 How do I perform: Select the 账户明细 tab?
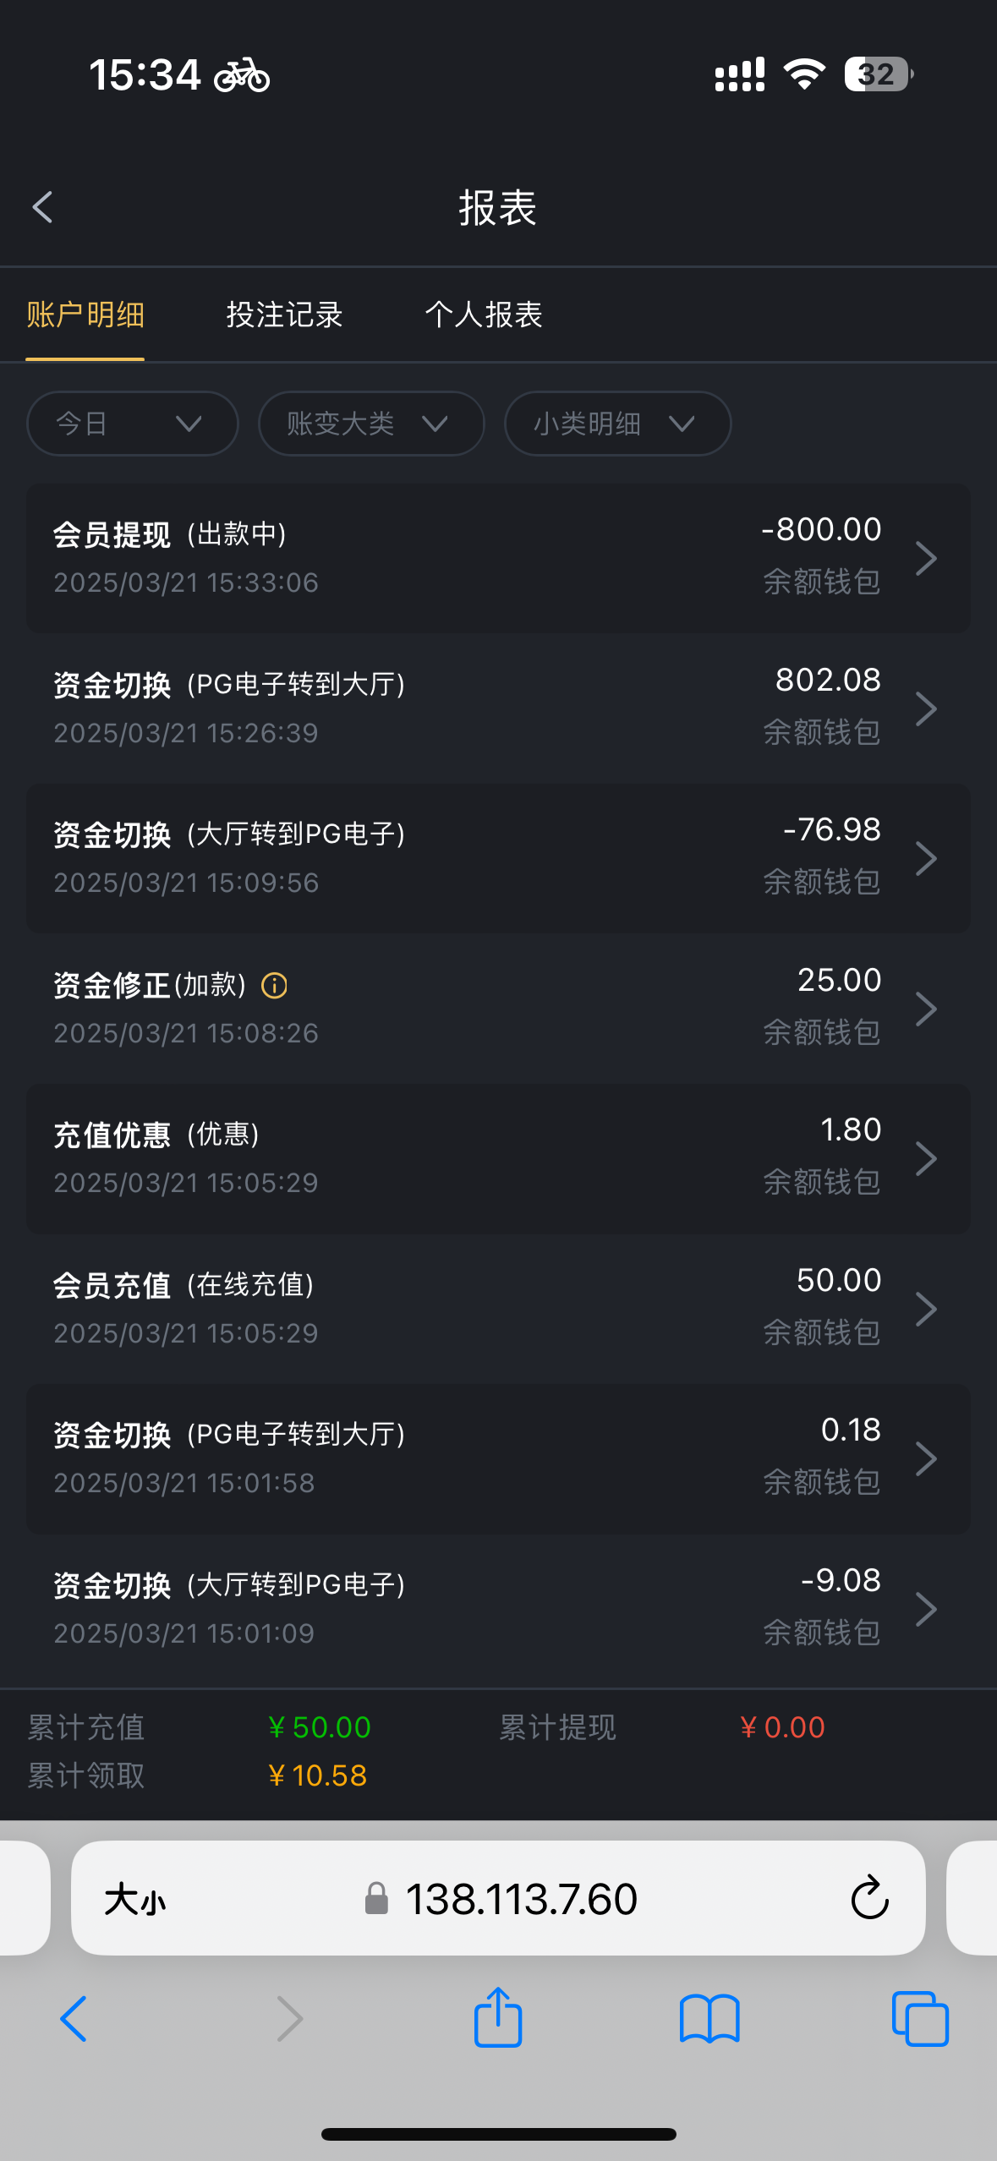tap(85, 315)
